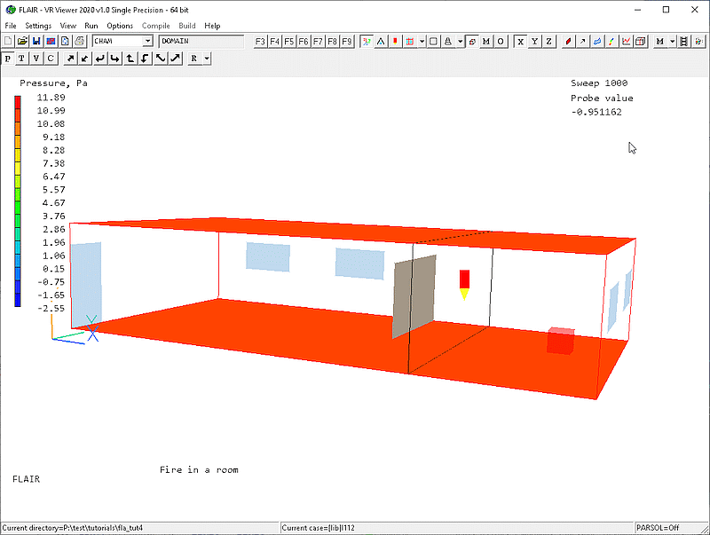Image resolution: width=710 pixels, height=535 pixels.
Task: Open the CHAM combo box dropdown
Action: point(147,42)
